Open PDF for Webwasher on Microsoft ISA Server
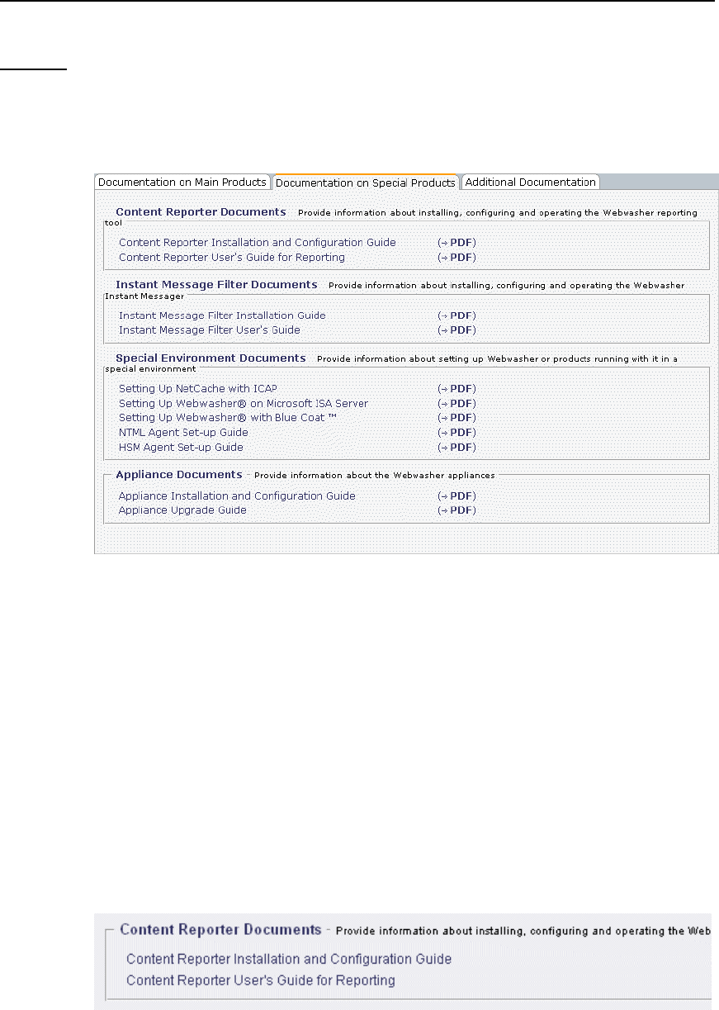719x1010 pixels. tap(456, 404)
